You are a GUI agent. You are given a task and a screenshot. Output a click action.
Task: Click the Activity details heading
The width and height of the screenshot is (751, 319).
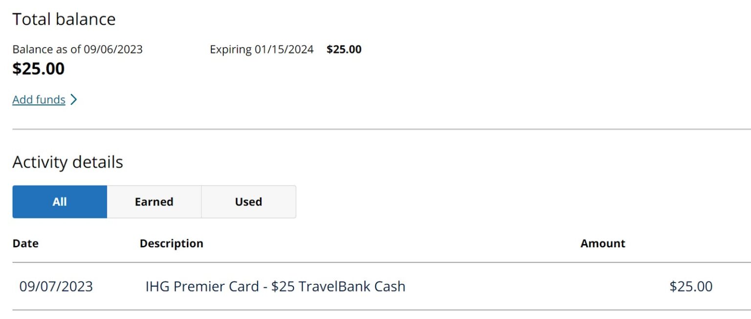coord(67,161)
